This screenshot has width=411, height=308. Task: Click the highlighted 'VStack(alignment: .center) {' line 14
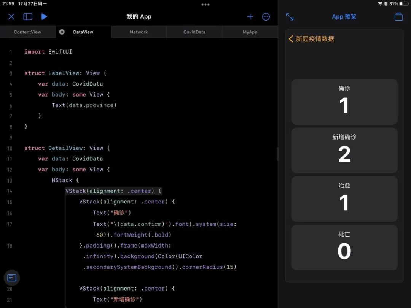tap(113, 191)
